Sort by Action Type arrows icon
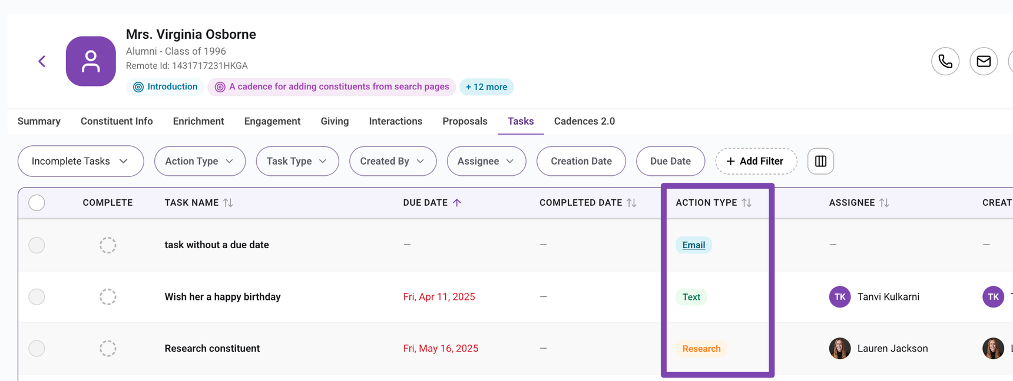Image resolution: width=1013 pixels, height=381 pixels. [747, 203]
